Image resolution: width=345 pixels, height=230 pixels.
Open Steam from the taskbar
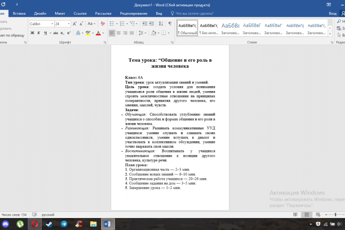pos(49,224)
